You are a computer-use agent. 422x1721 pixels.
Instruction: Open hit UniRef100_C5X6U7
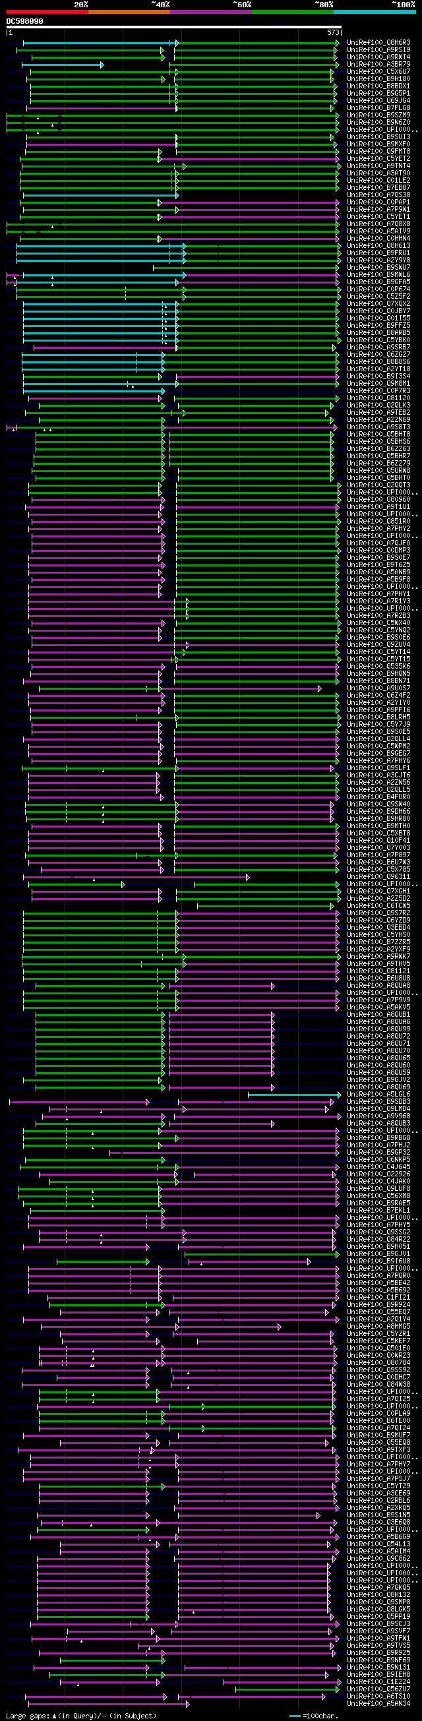(x=378, y=71)
